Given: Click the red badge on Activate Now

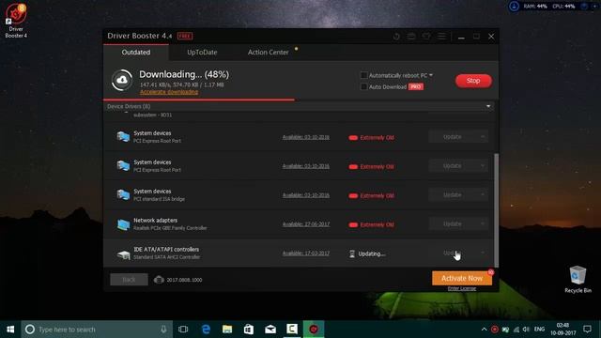Looking at the screenshot, I should pos(490,272).
